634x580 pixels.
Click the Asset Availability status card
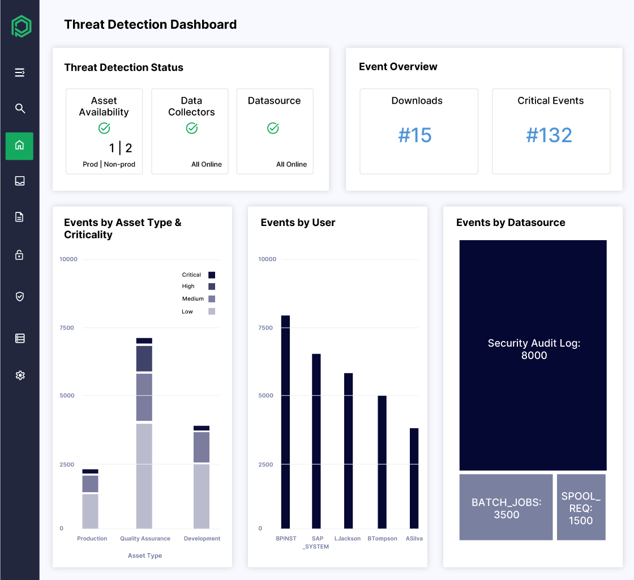(104, 131)
